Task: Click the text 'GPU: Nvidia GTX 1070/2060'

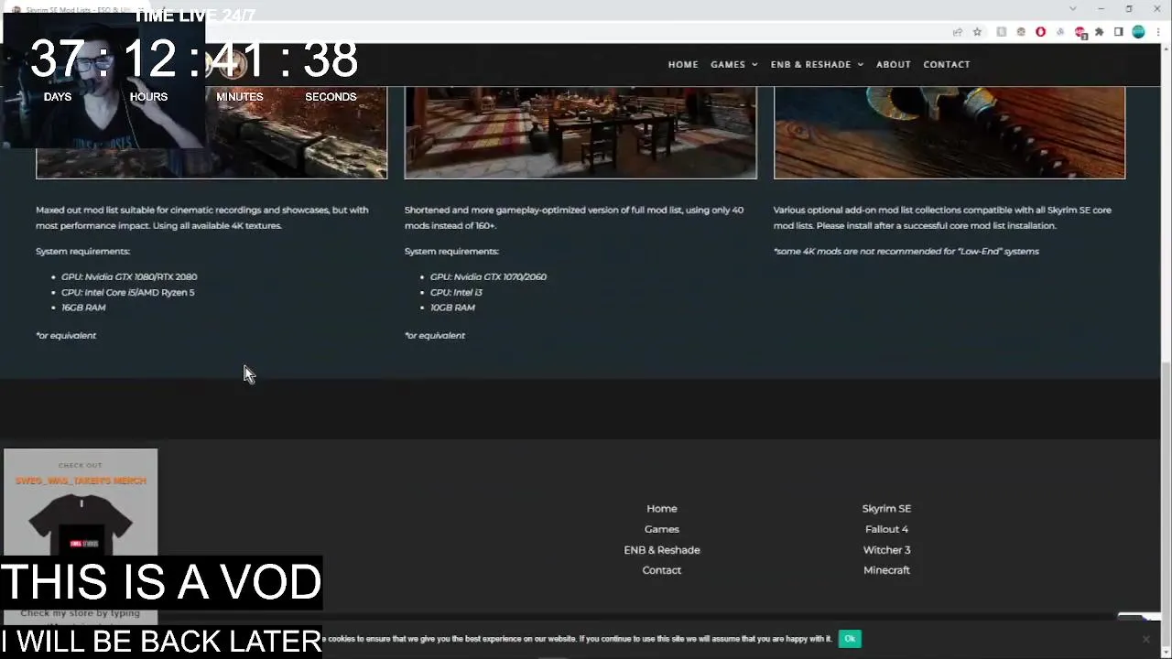Action: (488, 276)
